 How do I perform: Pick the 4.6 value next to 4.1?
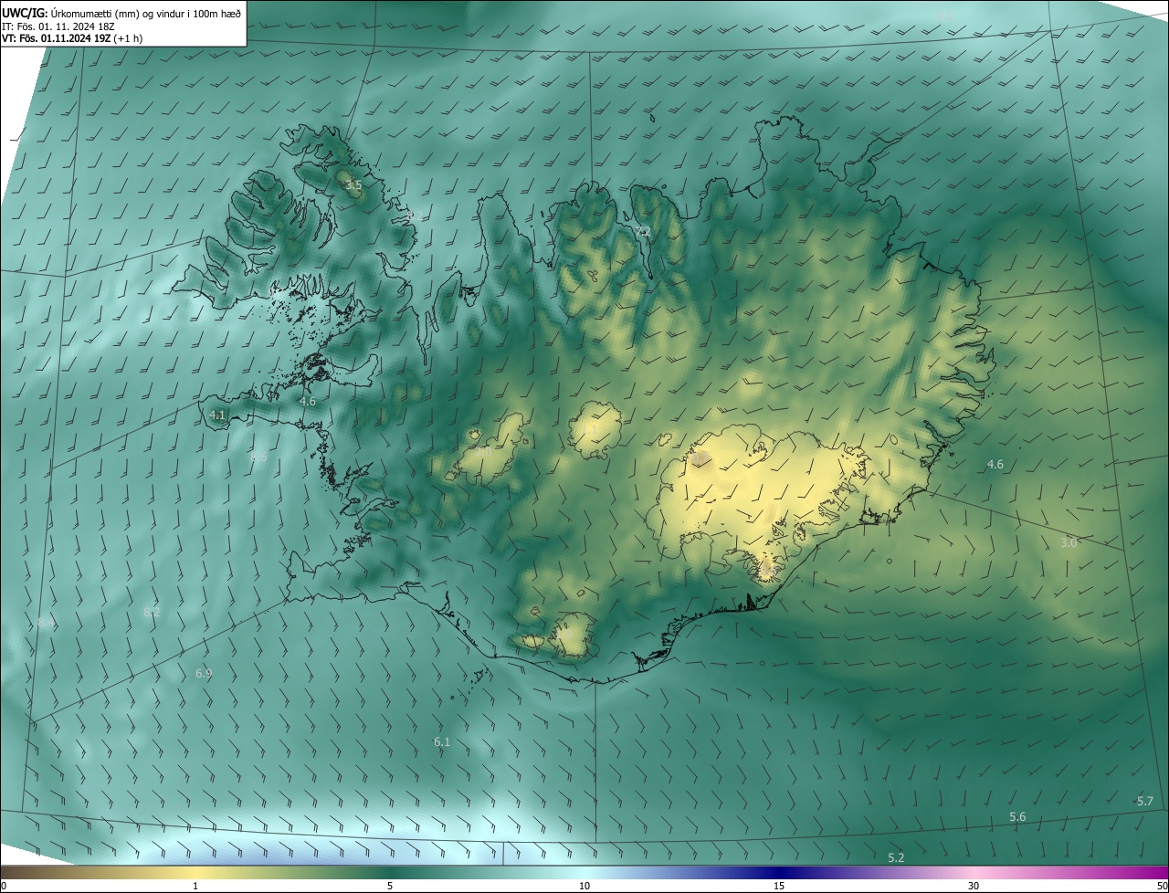point(308,401)
